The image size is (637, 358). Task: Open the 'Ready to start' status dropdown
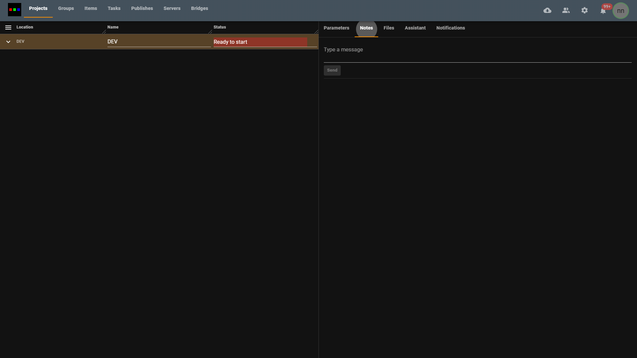click(260, 42)
